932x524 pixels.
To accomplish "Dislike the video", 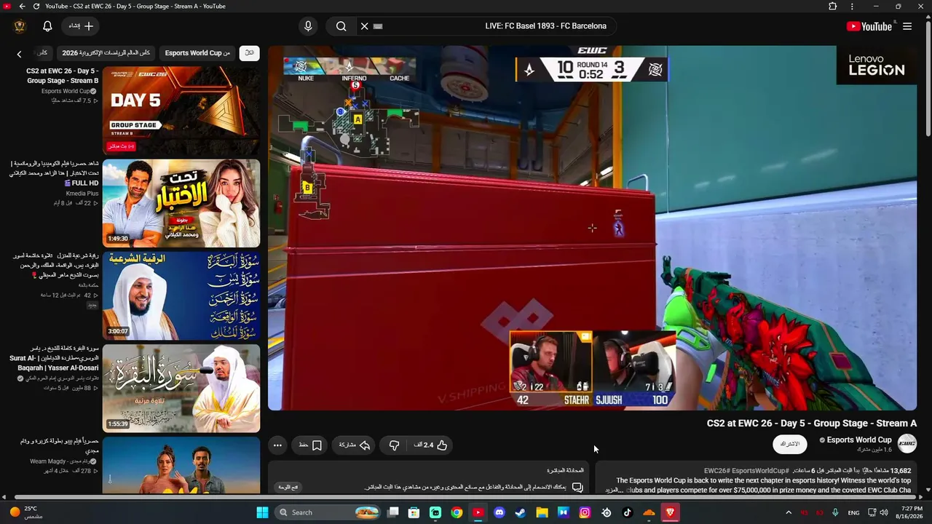I will (394, 445).
